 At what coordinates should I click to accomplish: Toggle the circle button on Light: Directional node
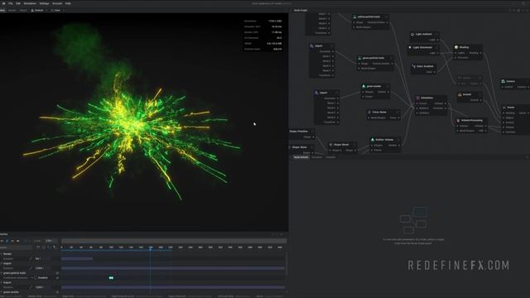coord(436,48)
